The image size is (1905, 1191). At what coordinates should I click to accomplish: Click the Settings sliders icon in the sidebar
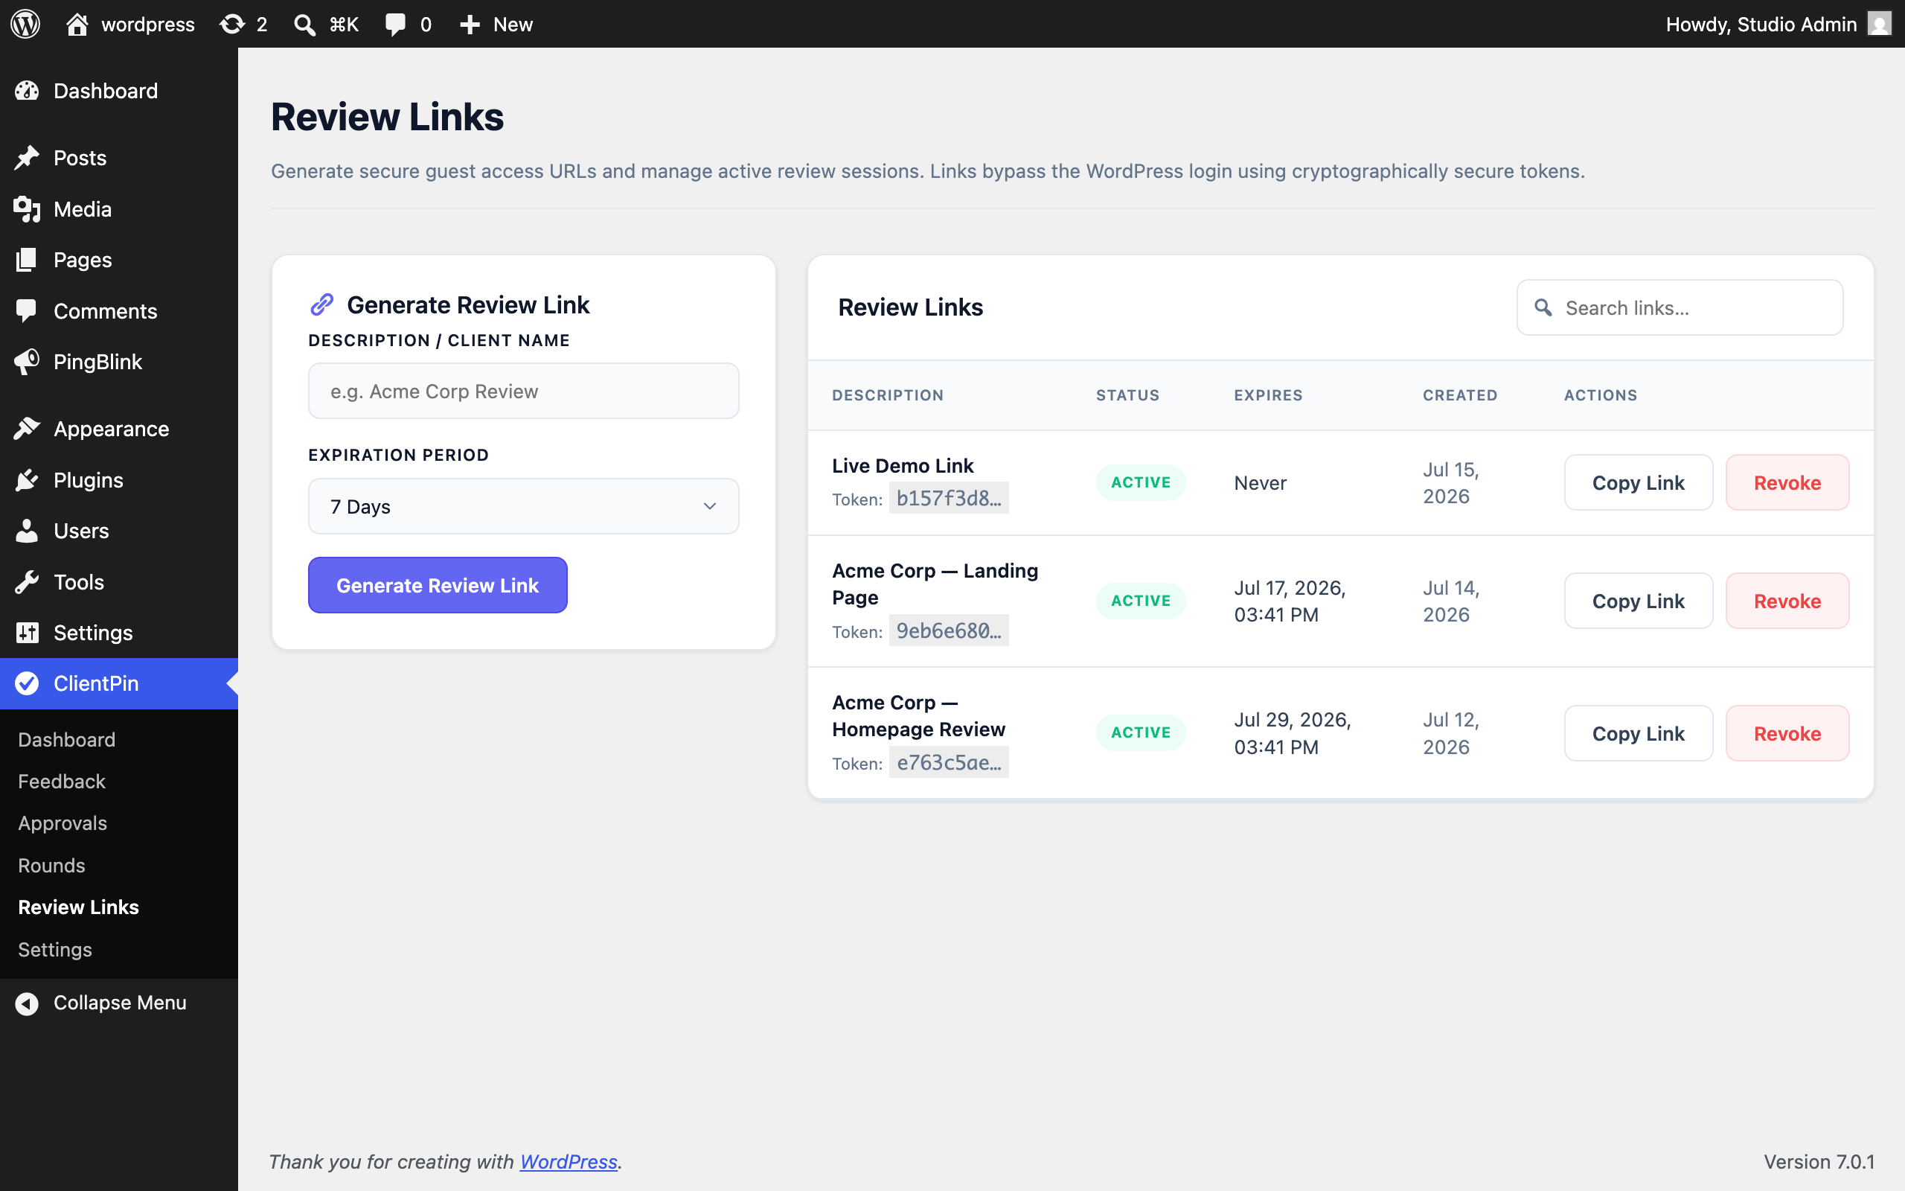point(27,632)
